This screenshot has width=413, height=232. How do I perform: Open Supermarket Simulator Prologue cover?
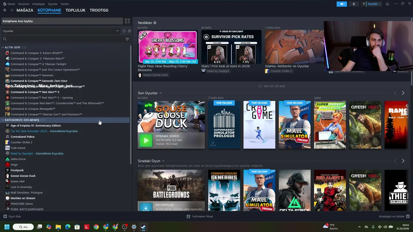point(224,125)
